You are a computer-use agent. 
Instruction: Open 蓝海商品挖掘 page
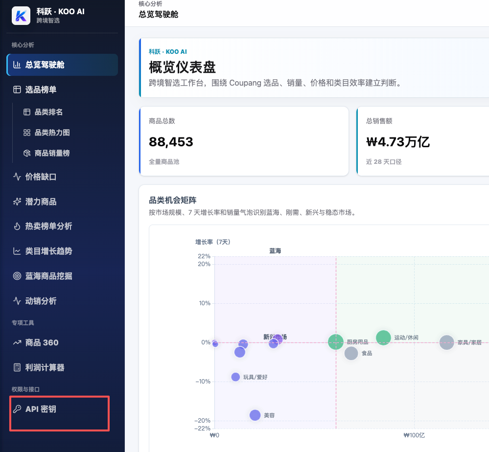point(62,276)
